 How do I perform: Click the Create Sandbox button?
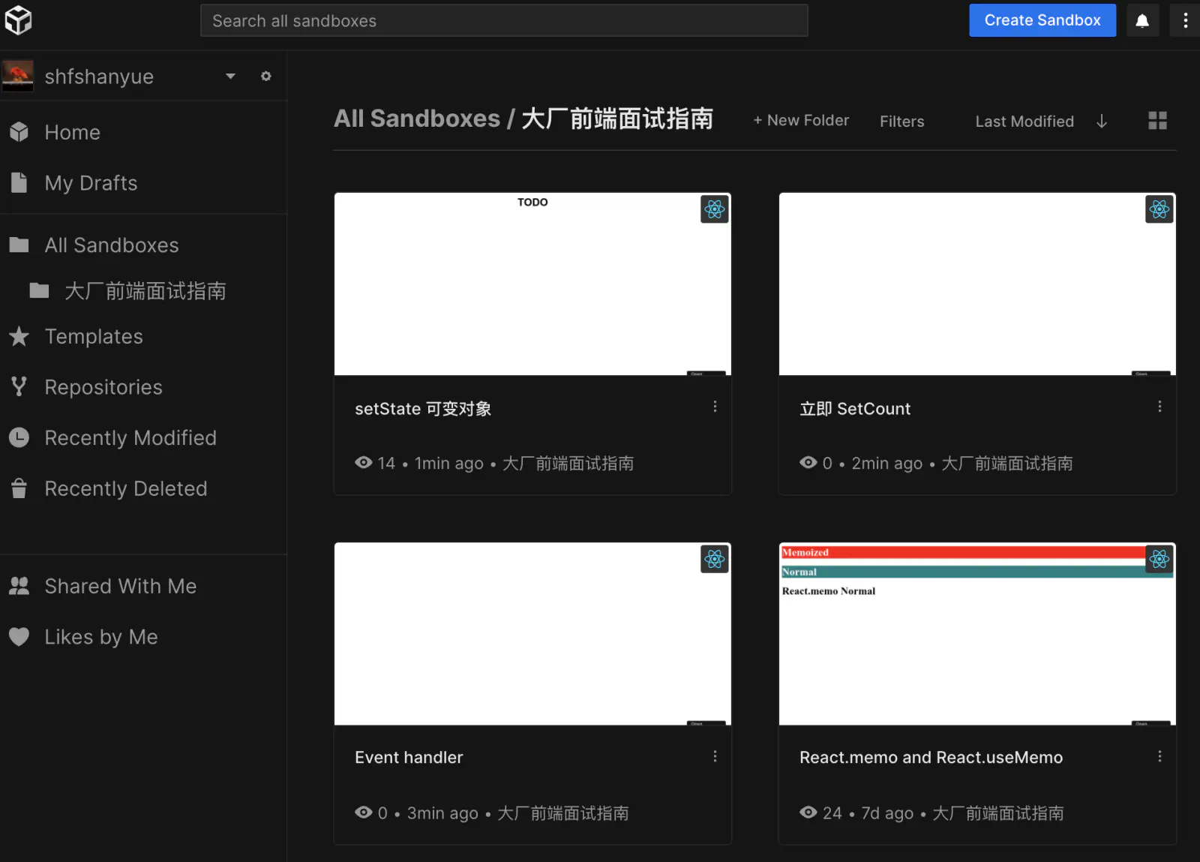1042,20
